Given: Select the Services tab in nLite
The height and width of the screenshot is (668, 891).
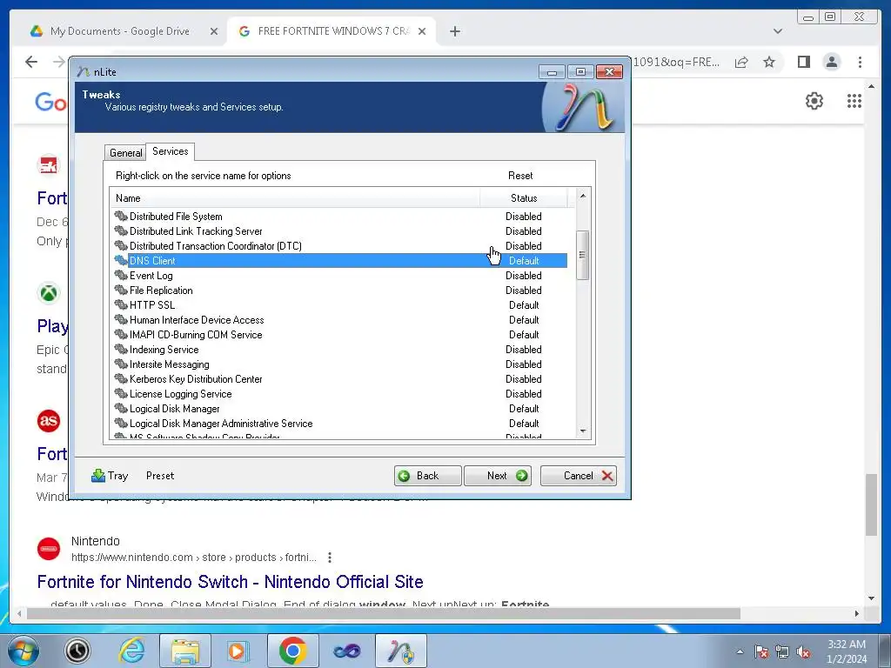Looking at the screenshot, I should 171,151.
